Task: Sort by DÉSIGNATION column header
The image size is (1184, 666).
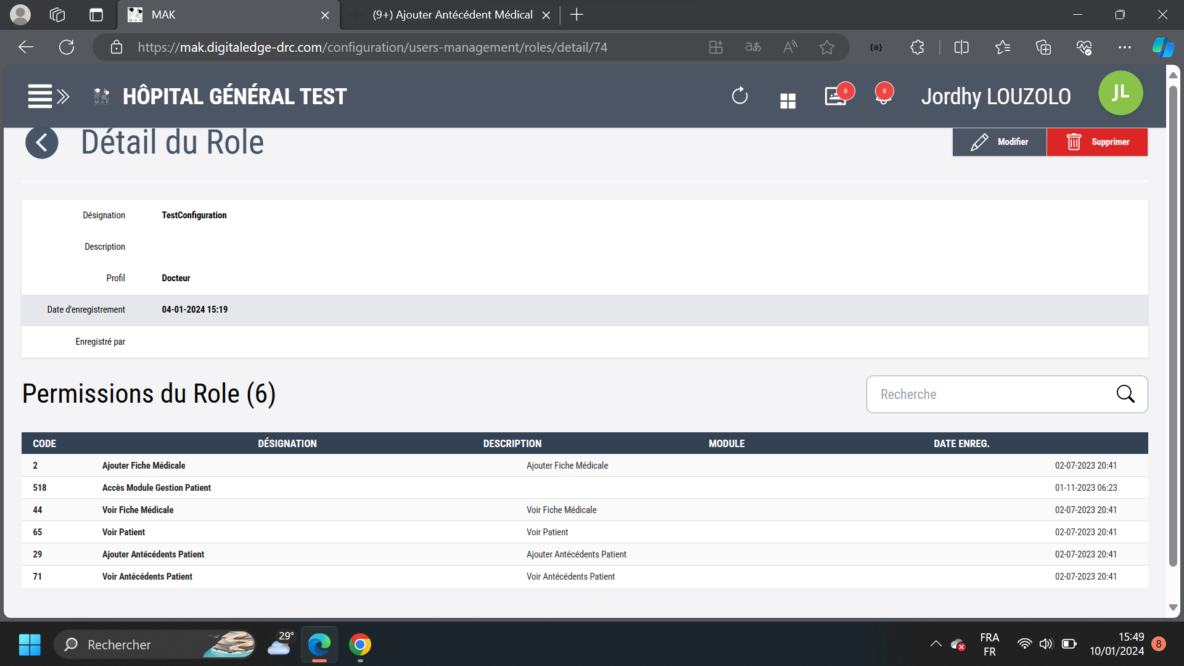Action: (x=287, y=443)
